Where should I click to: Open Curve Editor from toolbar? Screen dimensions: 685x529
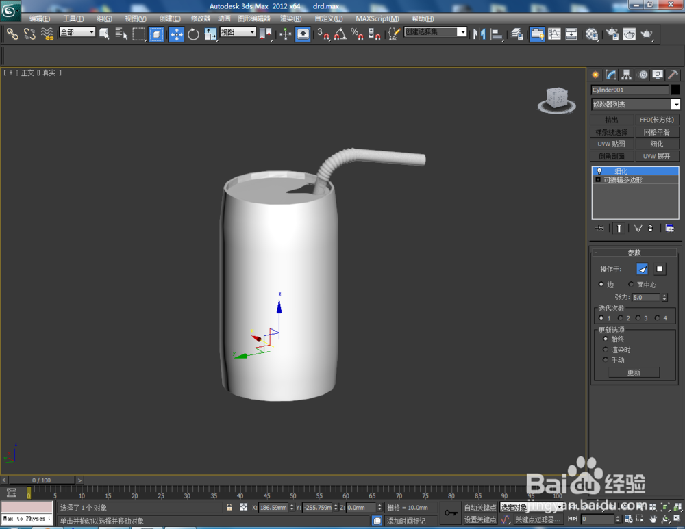[x=554, y=34]
